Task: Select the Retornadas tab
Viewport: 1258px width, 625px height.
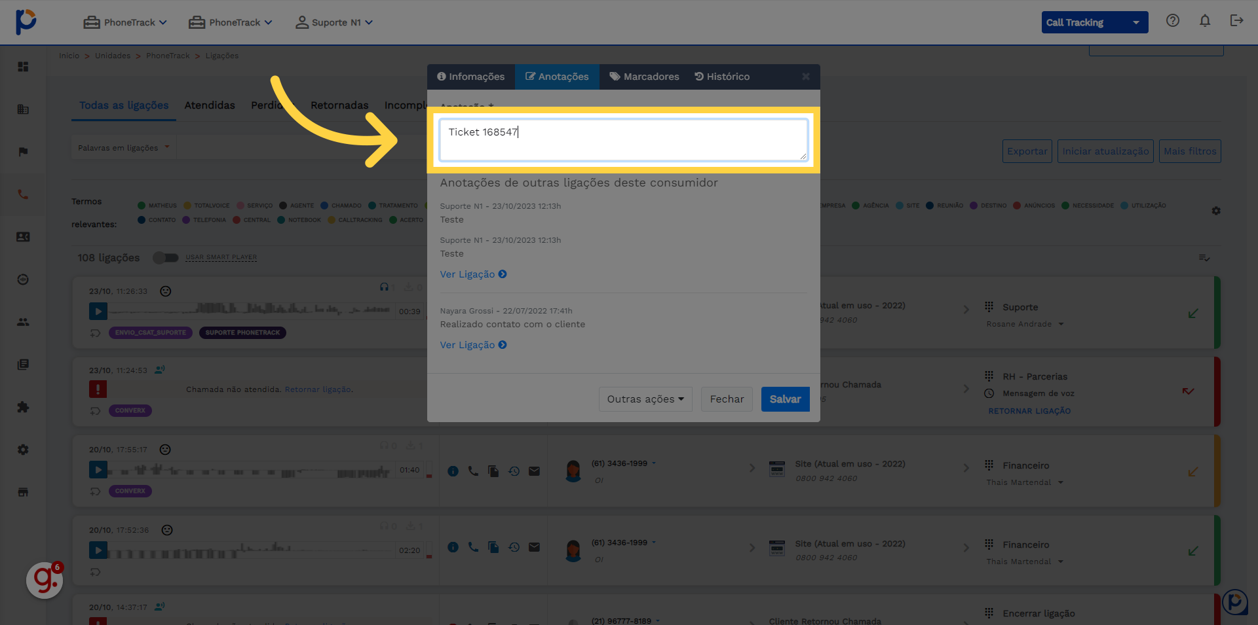Action: coord(339,105)
